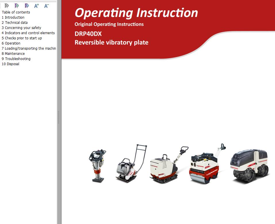Click the bookmark icon with blue arrow

(x=27, y=6)
